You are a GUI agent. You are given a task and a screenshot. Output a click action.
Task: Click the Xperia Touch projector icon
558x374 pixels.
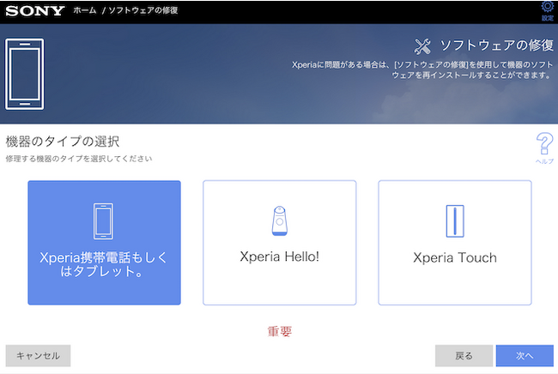click(454, 220)
